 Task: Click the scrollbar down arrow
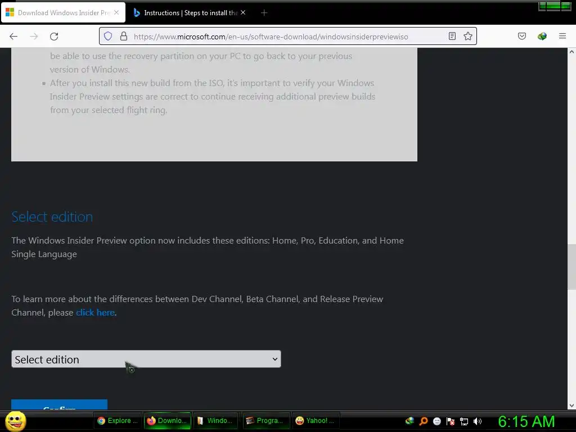click(x=571, y=406)
